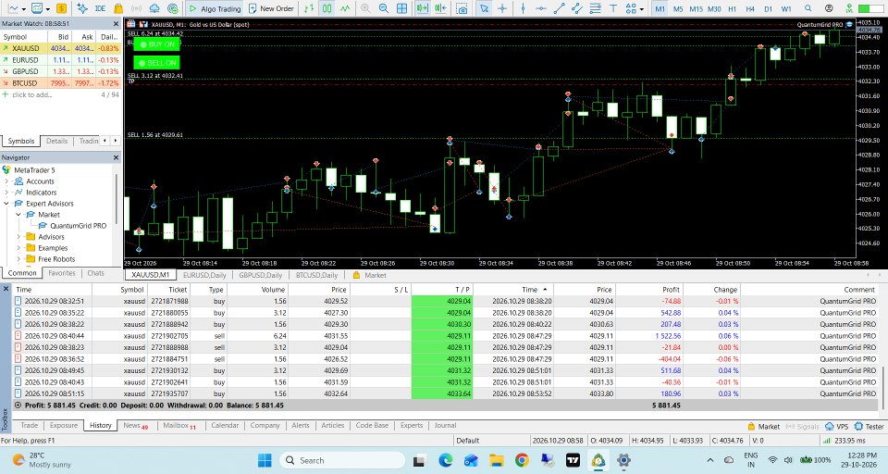Open the Journal tab
The width and height of the screenshot is (888, 474).
pos(445,425)
